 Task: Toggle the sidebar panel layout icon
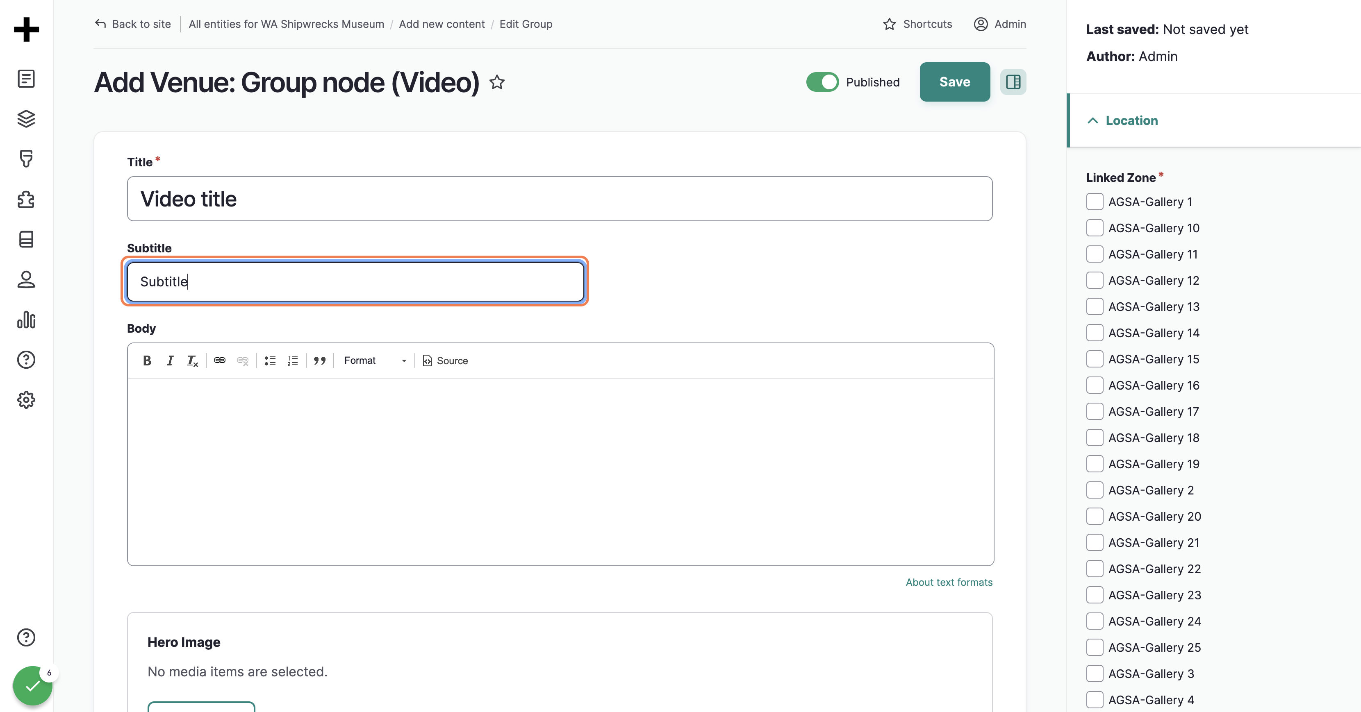point(1013,82)
